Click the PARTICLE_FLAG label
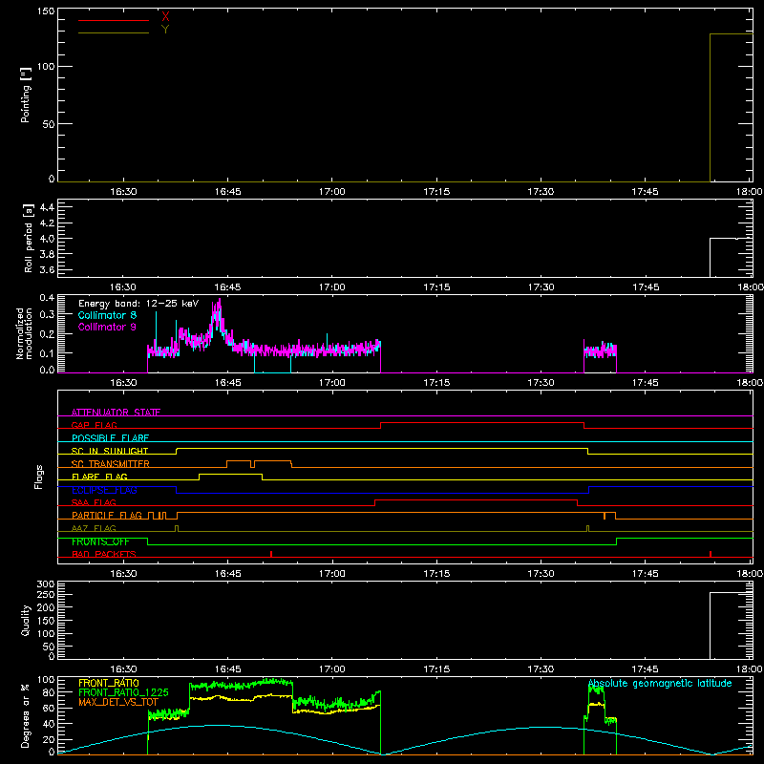This screenshot has height=764, width=764. [107, 515]
